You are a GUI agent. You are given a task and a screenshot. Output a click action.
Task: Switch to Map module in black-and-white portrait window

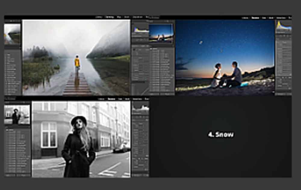click(x=120, y=99)
